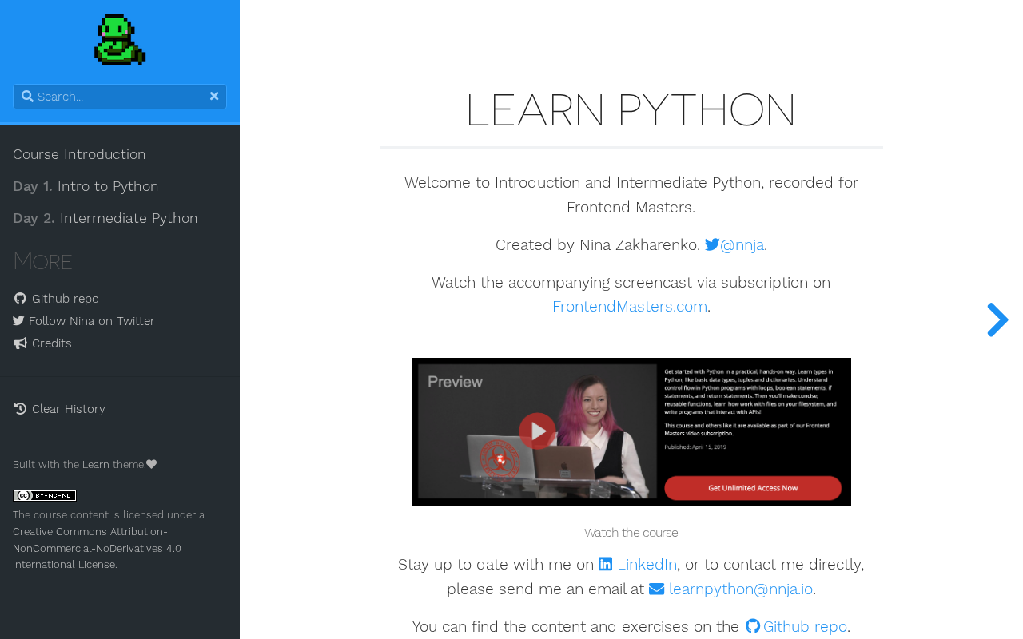
Task: Clear the search box with the X icon
Action: [x=214, y=97]
